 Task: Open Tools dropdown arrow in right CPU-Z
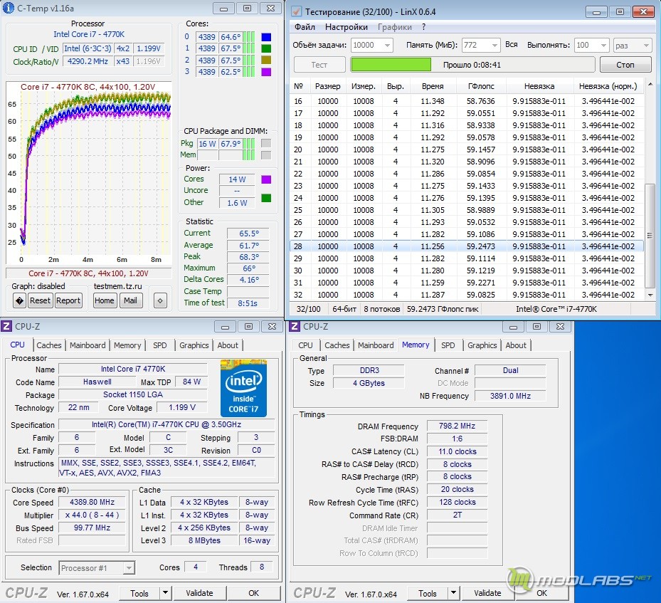[x=454, y=593]
